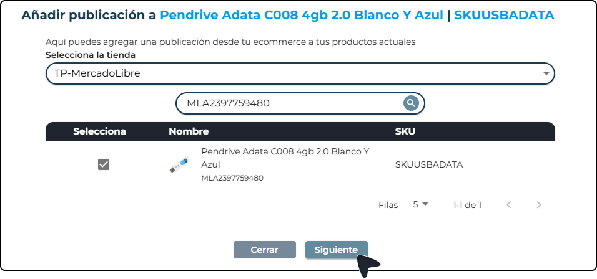Click the "1-1 de 1" pagination text
597x279 pixels.
pyautogui.click(x=466, y=204)
